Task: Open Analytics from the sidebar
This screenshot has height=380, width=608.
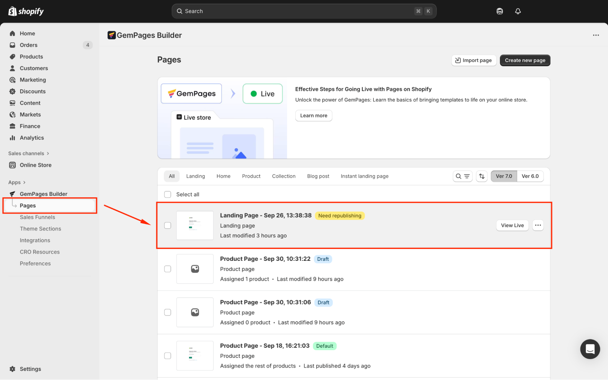Action: point(32,138)
